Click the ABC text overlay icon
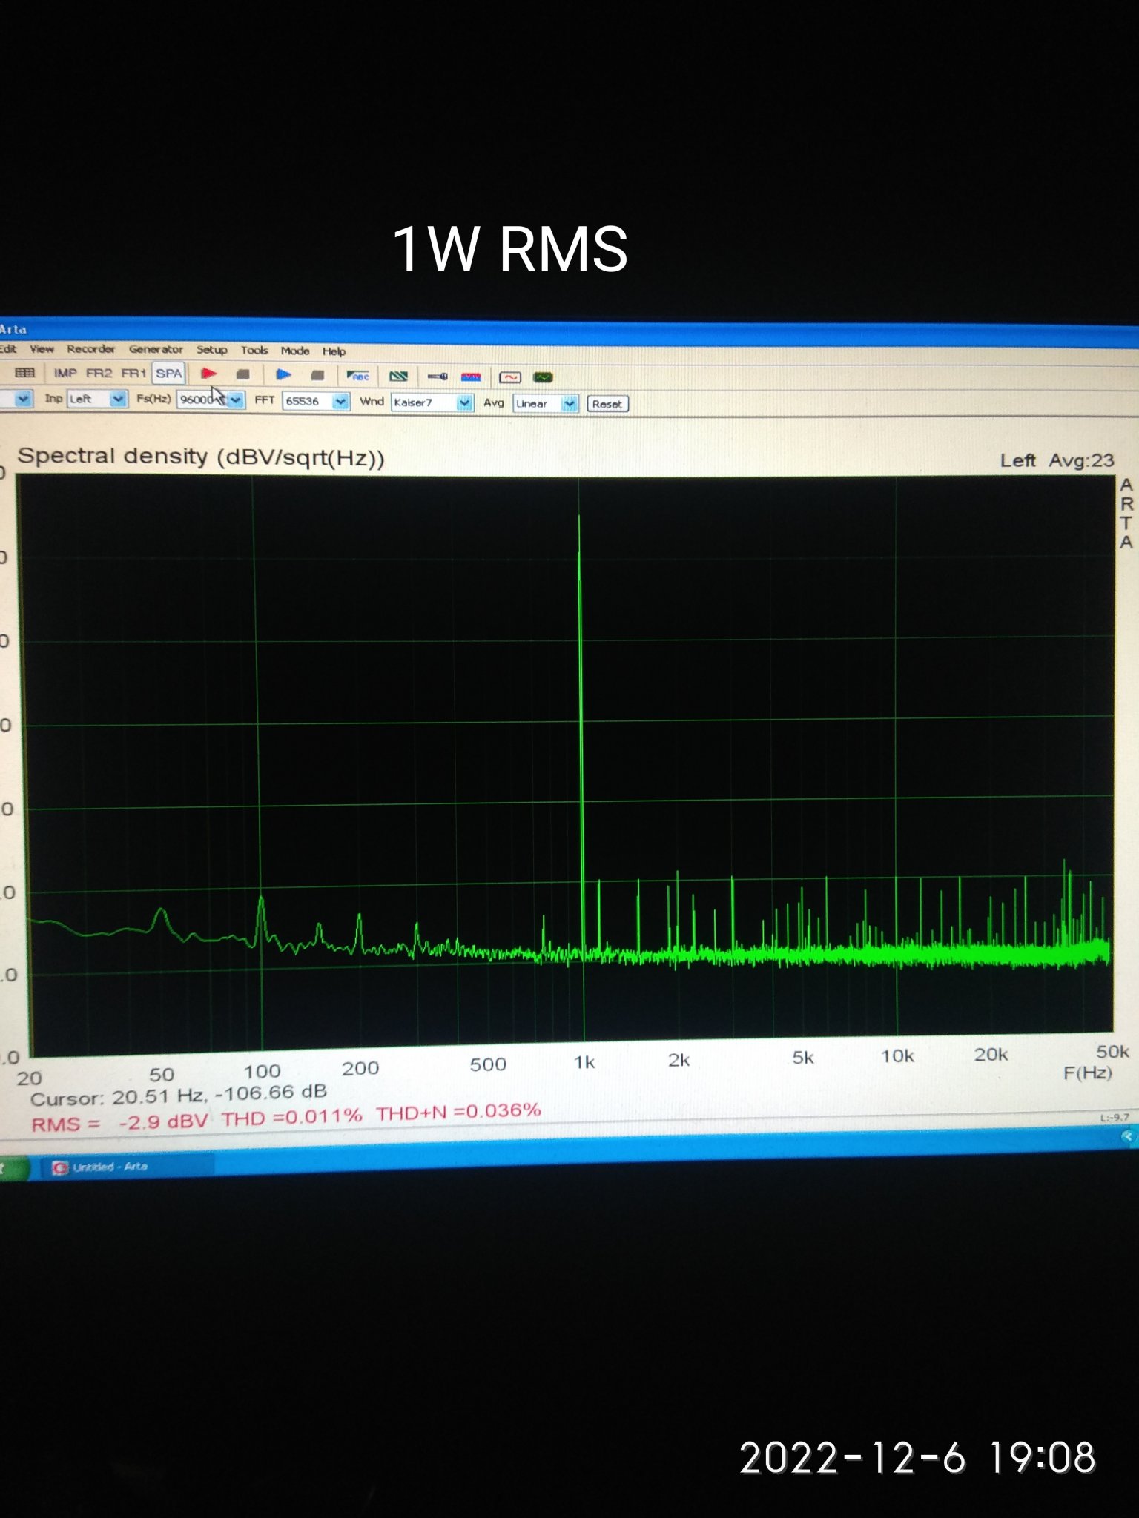This screenshot has height=1518, width=1139. coord(358,376)
